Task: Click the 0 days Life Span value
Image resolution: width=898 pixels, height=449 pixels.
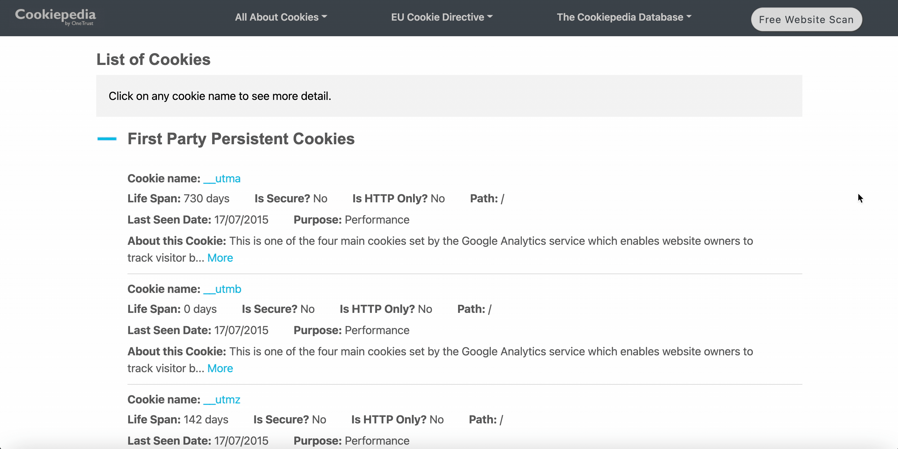Action: click(x=200, y=309)
